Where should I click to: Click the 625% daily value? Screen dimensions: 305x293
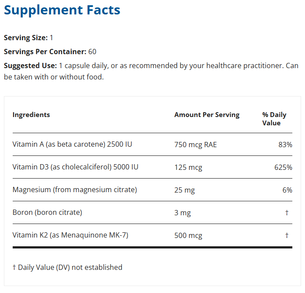tap(283, 167)
